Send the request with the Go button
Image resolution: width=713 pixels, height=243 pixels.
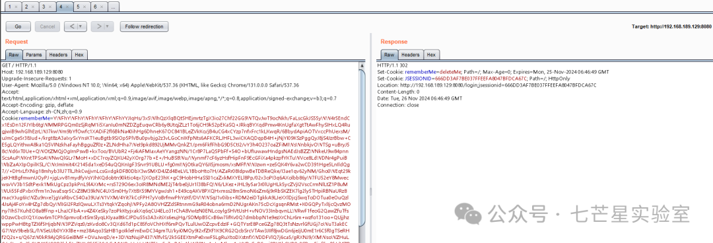click(x=18, y=26)
